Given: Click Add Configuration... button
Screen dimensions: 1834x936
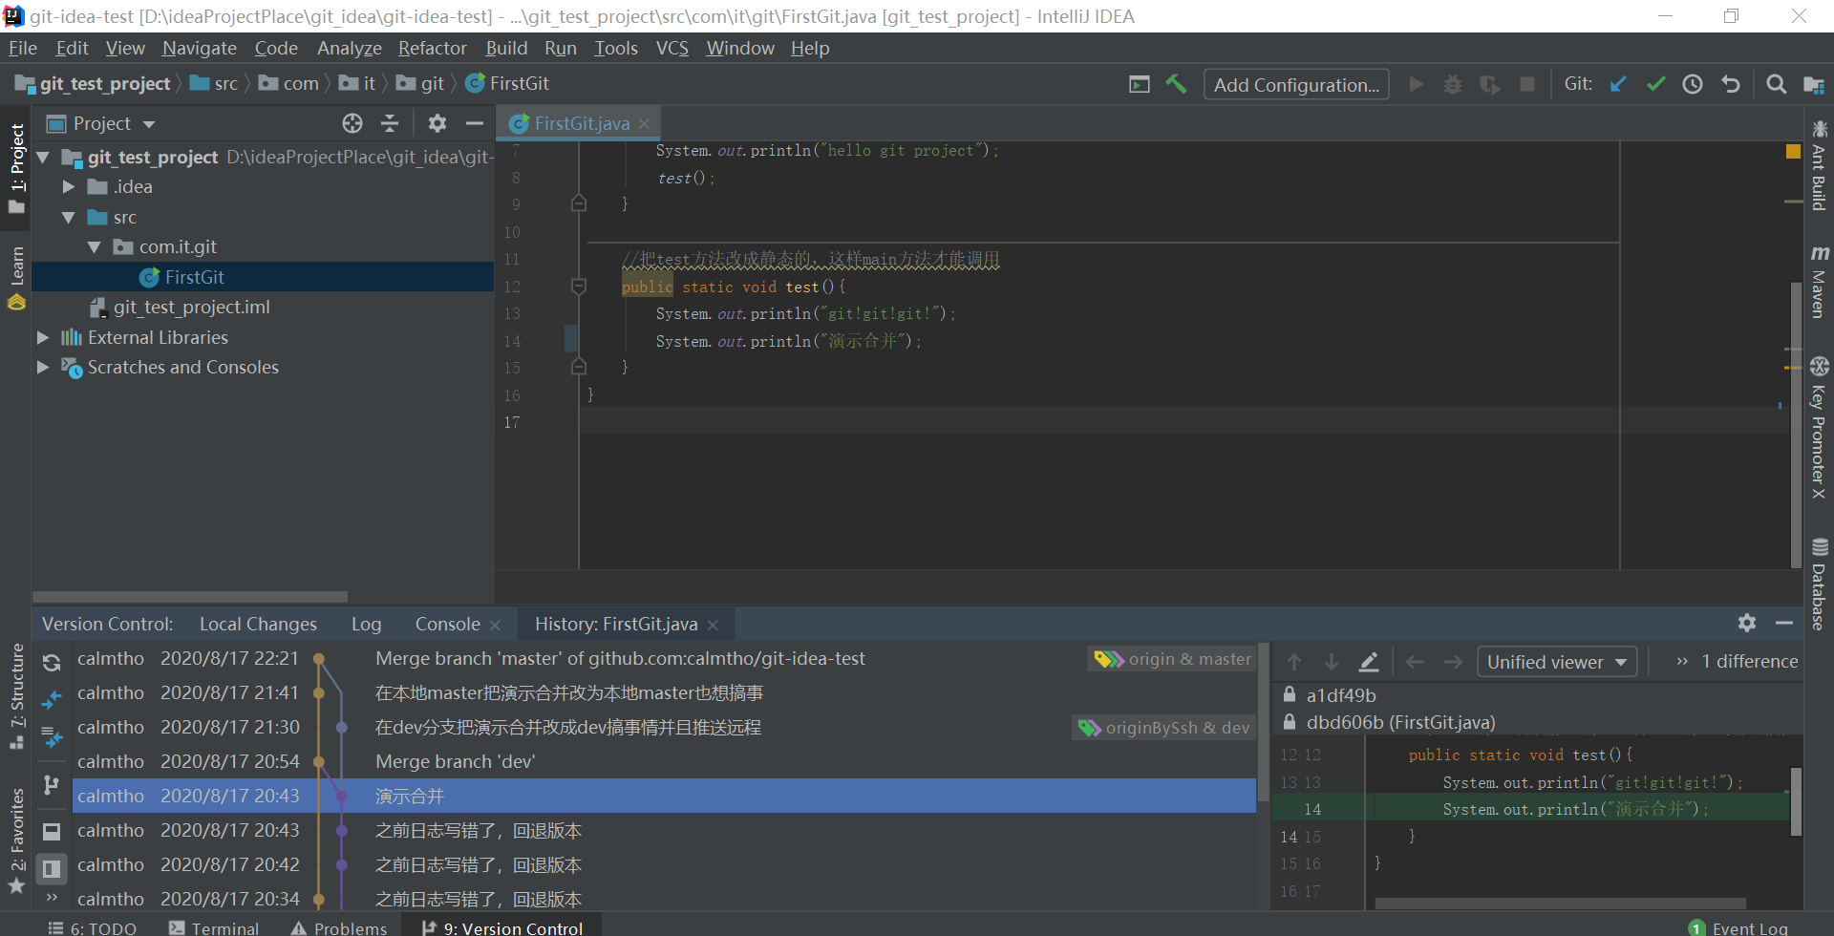Looking at the screenshot, I should point(1296,85).
